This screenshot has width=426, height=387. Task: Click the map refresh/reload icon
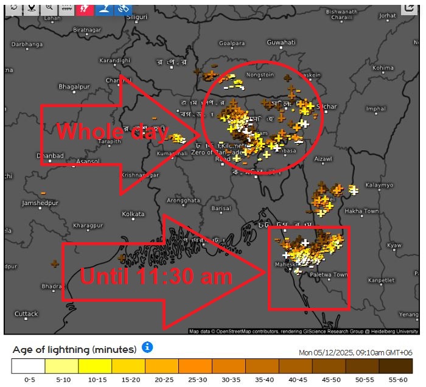pos(13,9)
